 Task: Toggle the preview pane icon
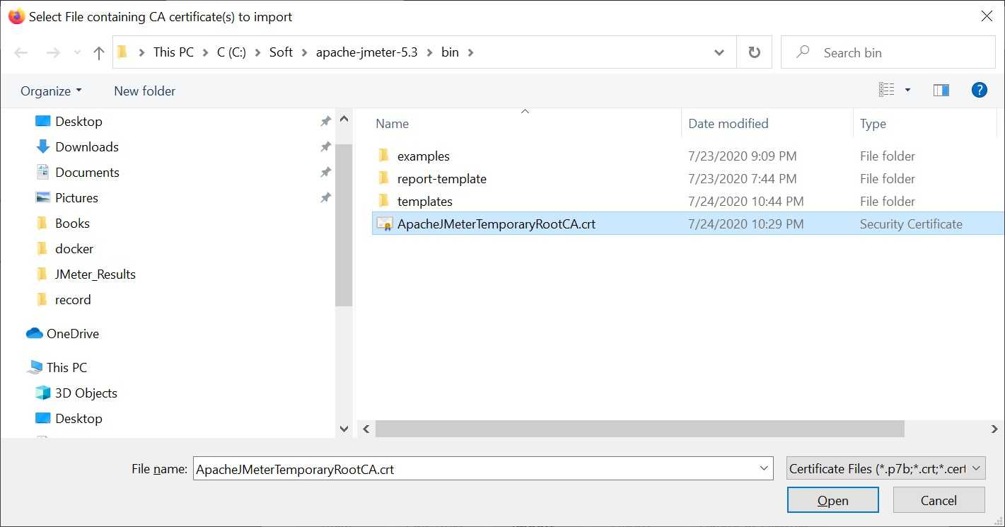(941, 91)
